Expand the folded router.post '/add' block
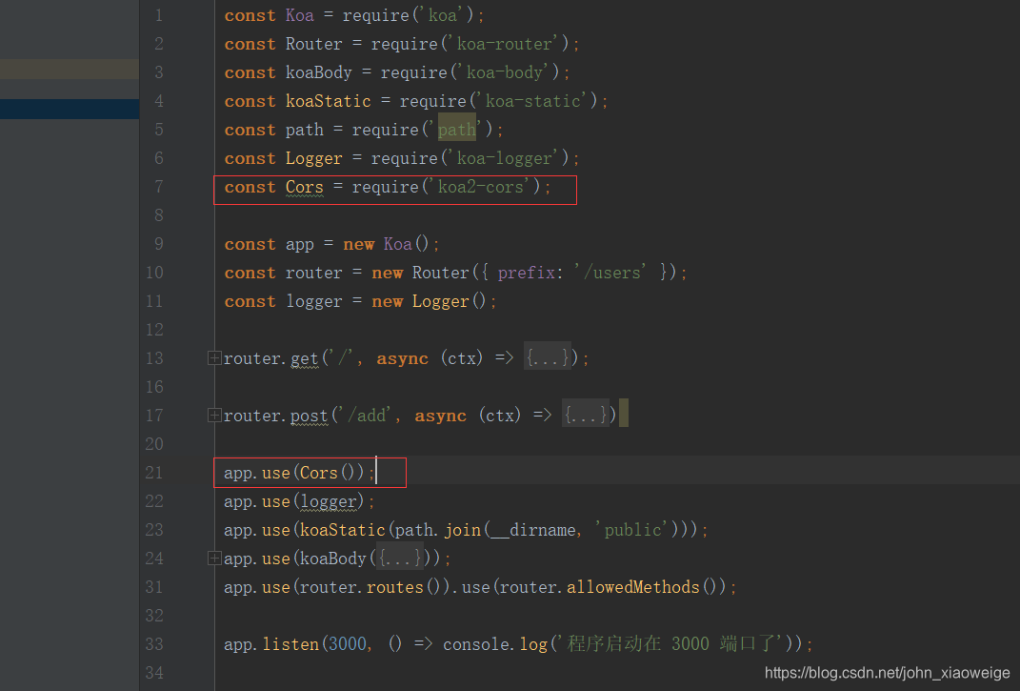The image size is (1020, 691). coord(214,415)
